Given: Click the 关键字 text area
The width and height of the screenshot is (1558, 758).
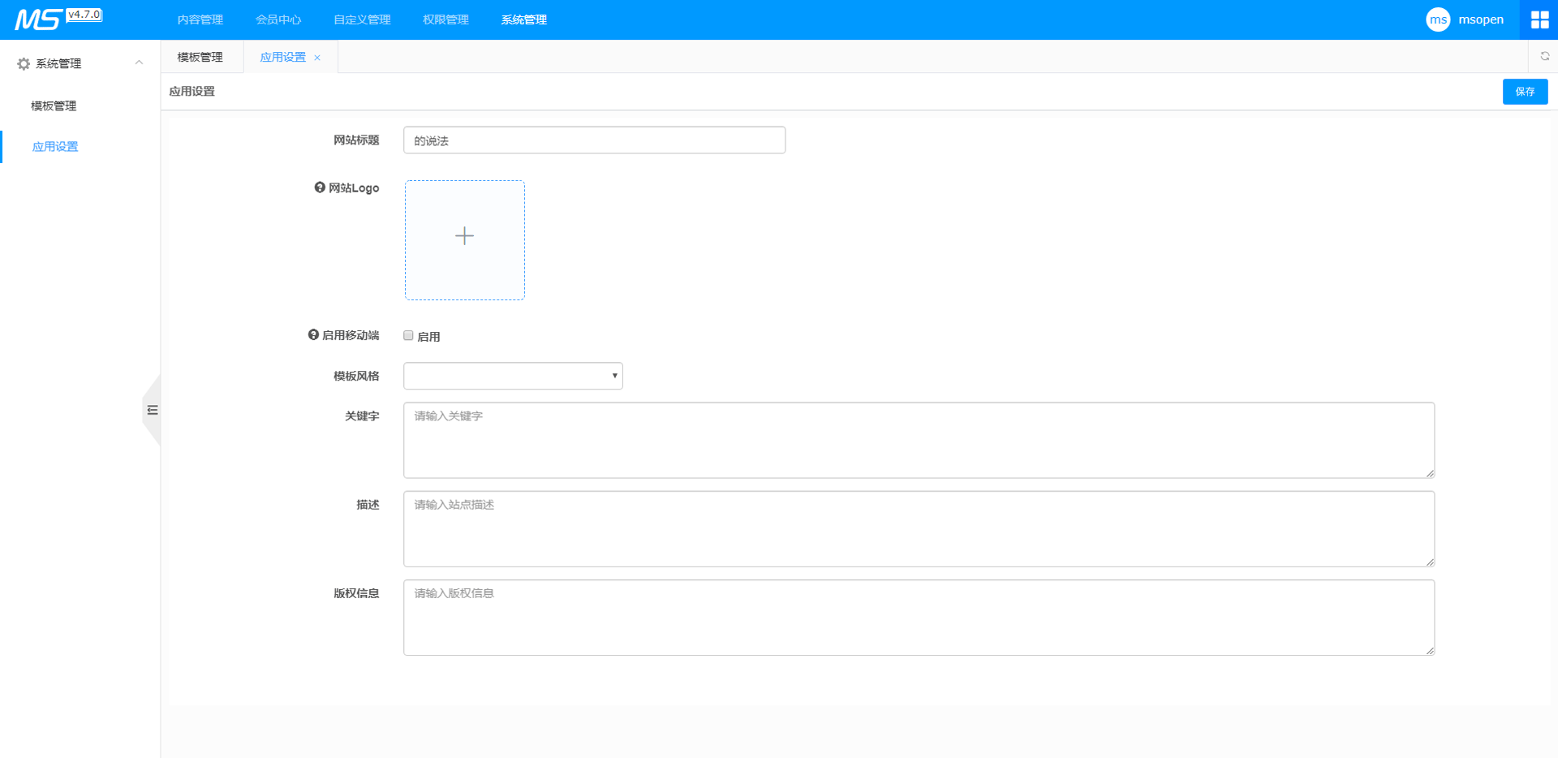Looking at the screenshot, I should point(919,440).
